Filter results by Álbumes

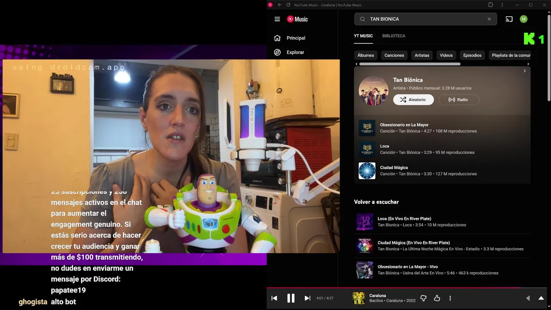365,55
